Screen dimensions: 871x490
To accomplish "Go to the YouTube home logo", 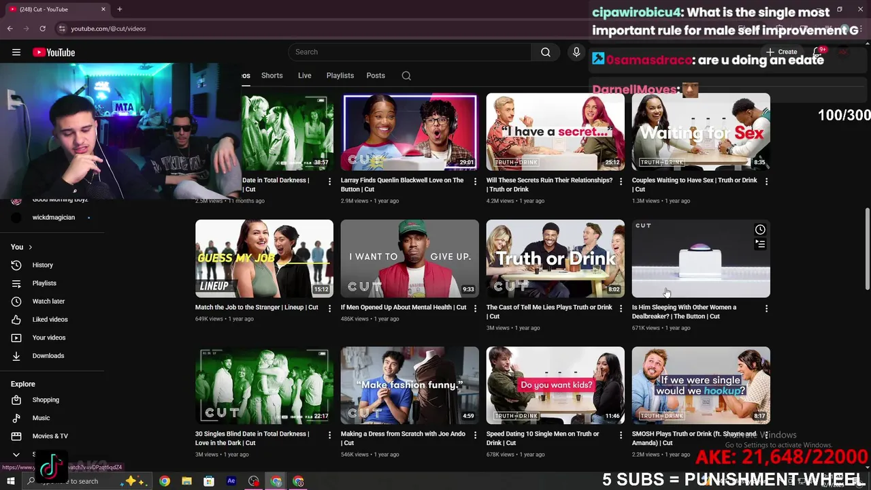I will click(x=54, y=52).
